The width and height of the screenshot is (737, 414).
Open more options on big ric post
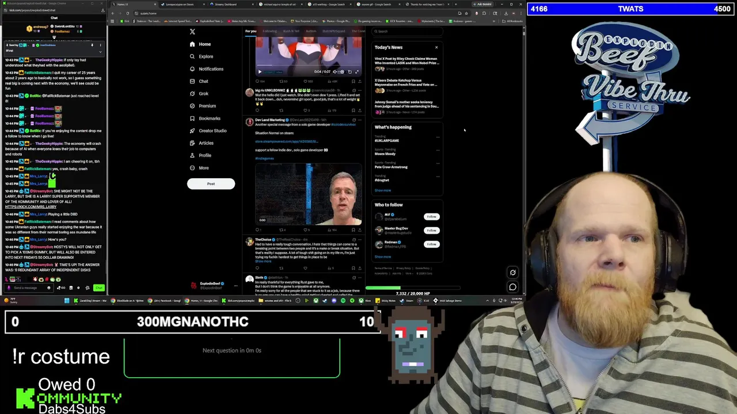tap(359, 90)
